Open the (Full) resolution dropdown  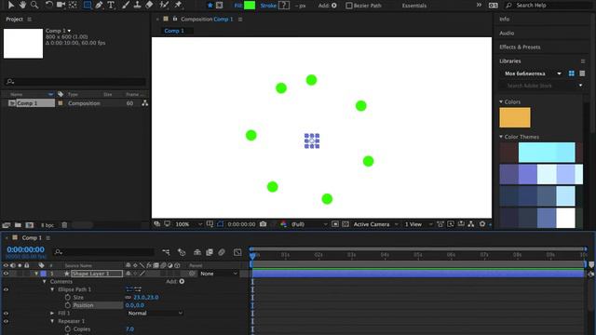[x=309, y=224]
